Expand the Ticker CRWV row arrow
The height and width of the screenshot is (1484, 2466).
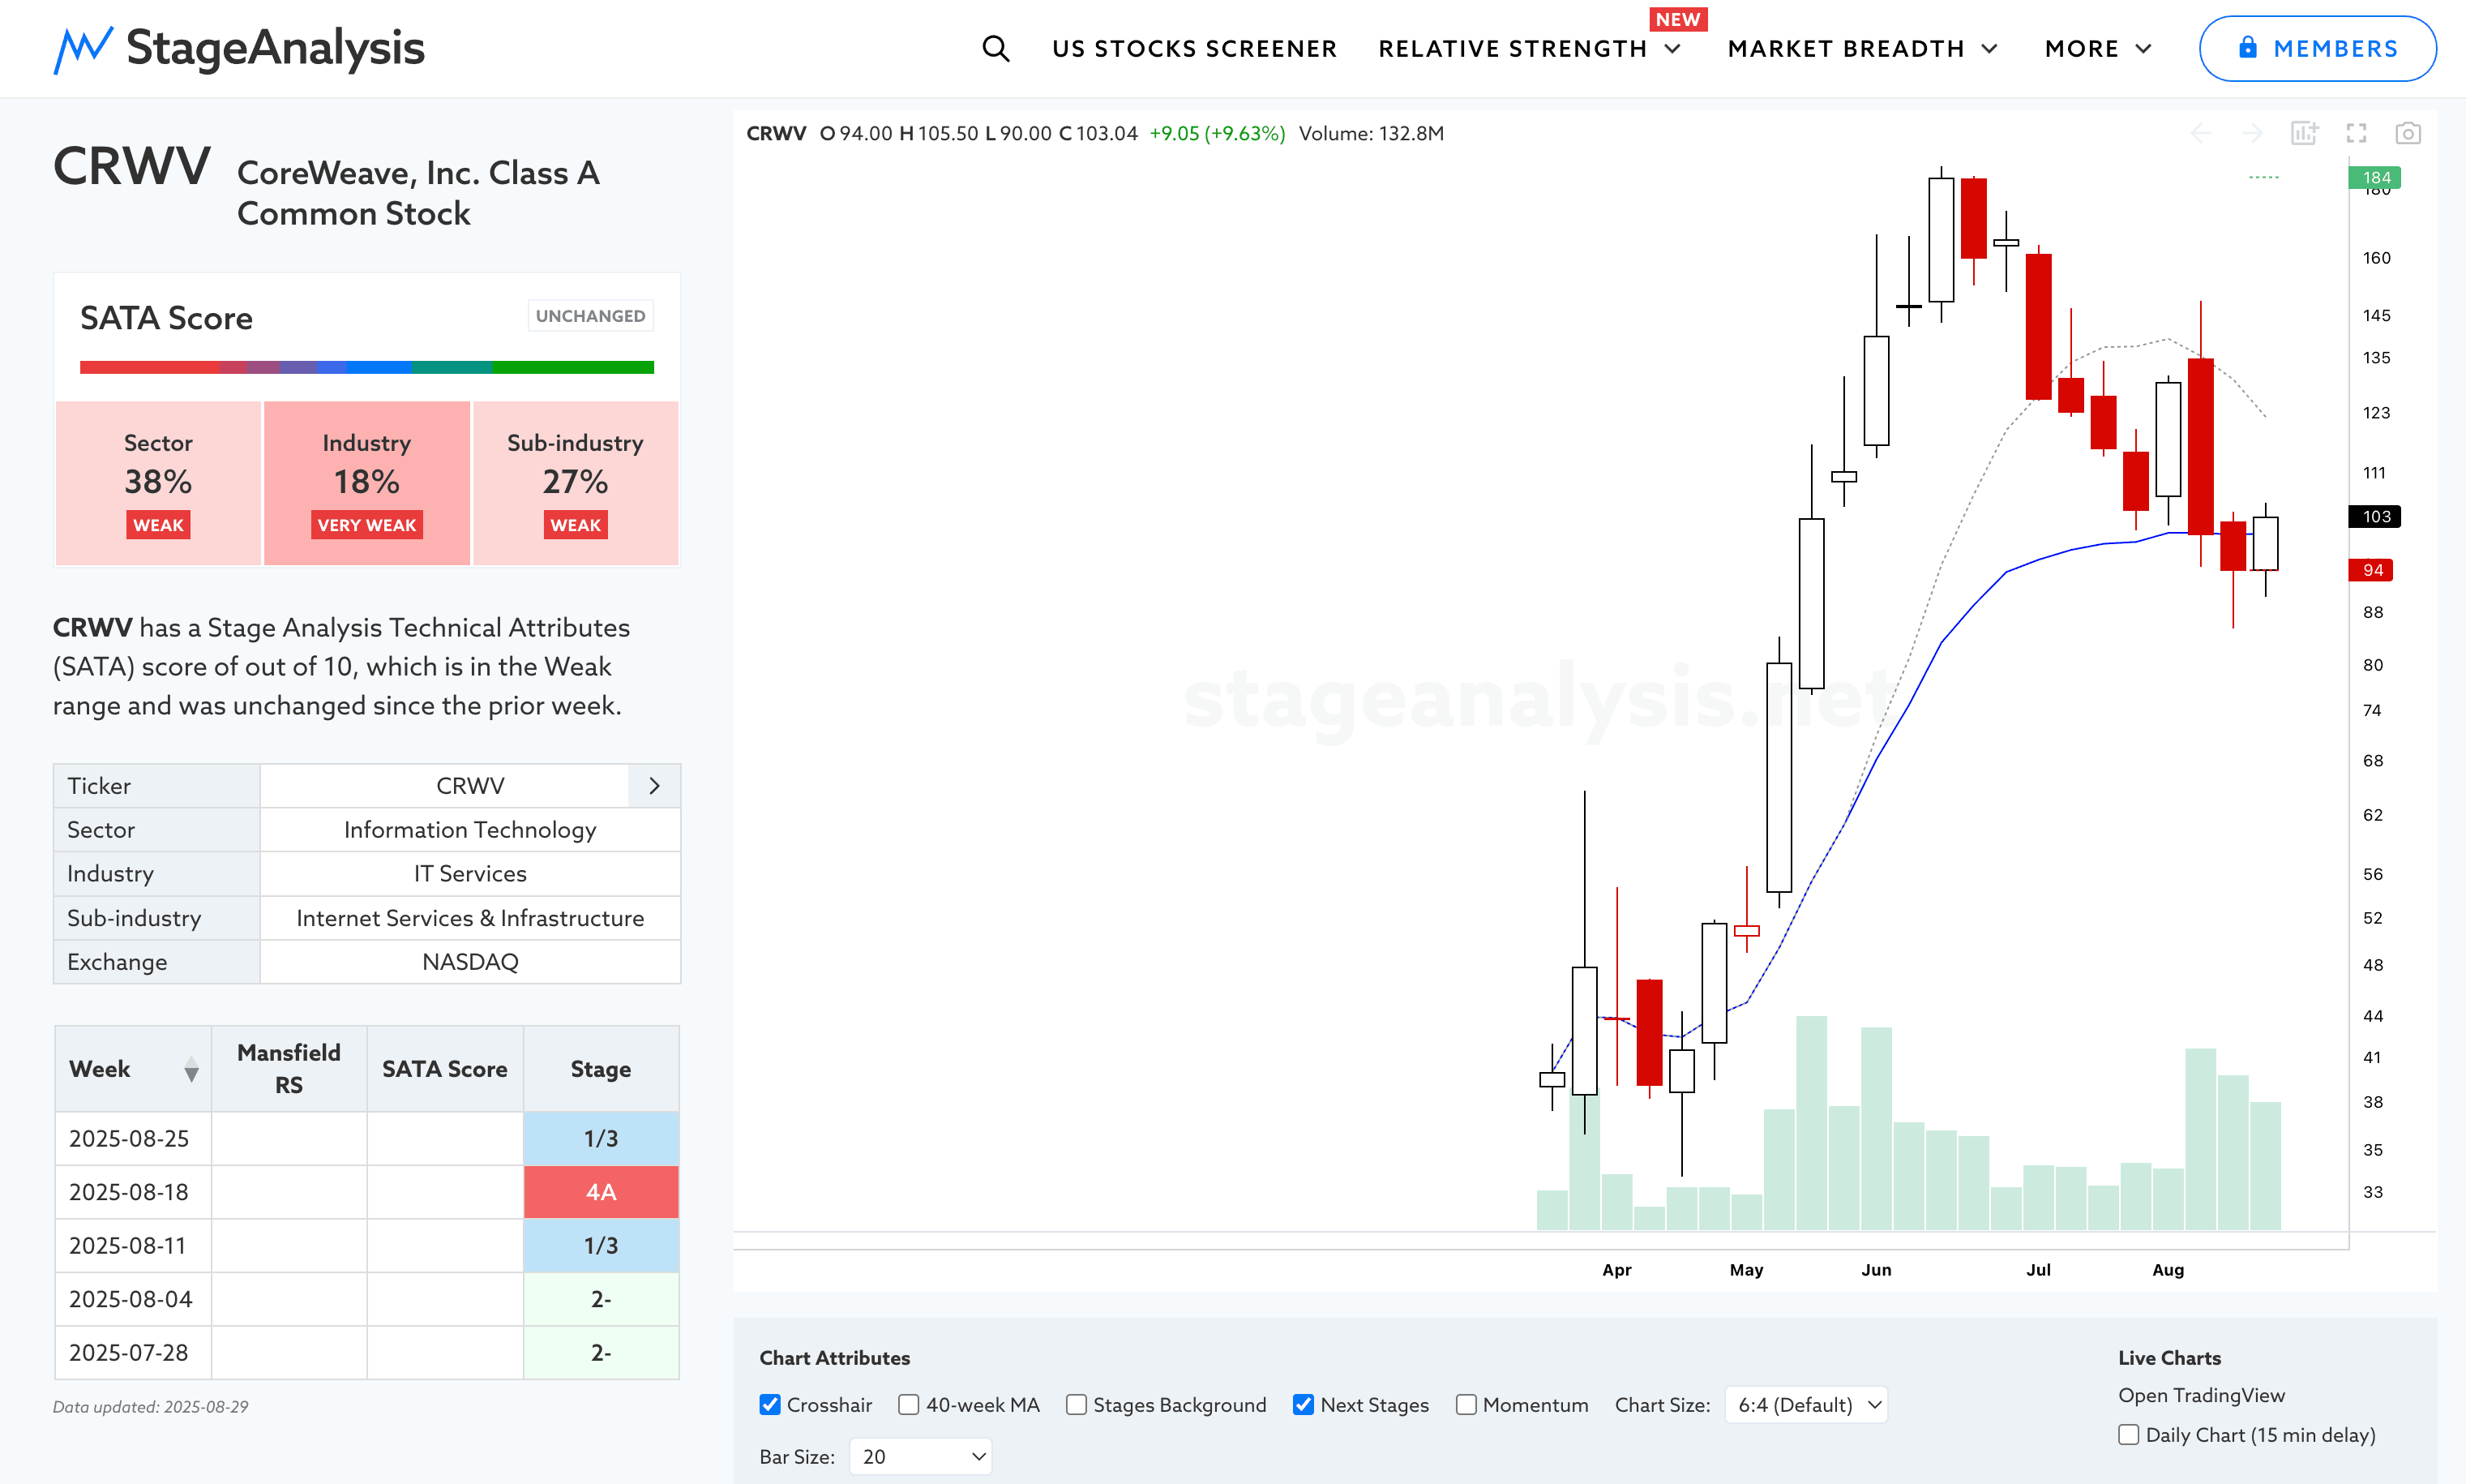pyautogui.click(x=653, y=786)
